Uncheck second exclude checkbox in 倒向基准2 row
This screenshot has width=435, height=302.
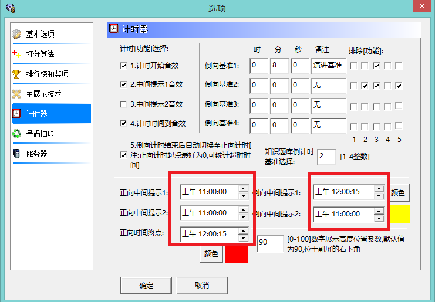tap(365, 86)
